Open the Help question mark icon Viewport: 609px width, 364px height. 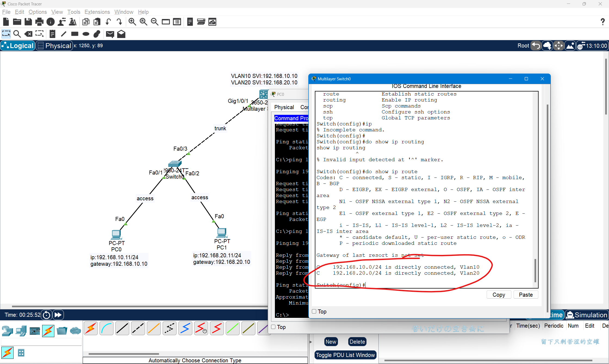pyautogui.click(x=602, y=22)
